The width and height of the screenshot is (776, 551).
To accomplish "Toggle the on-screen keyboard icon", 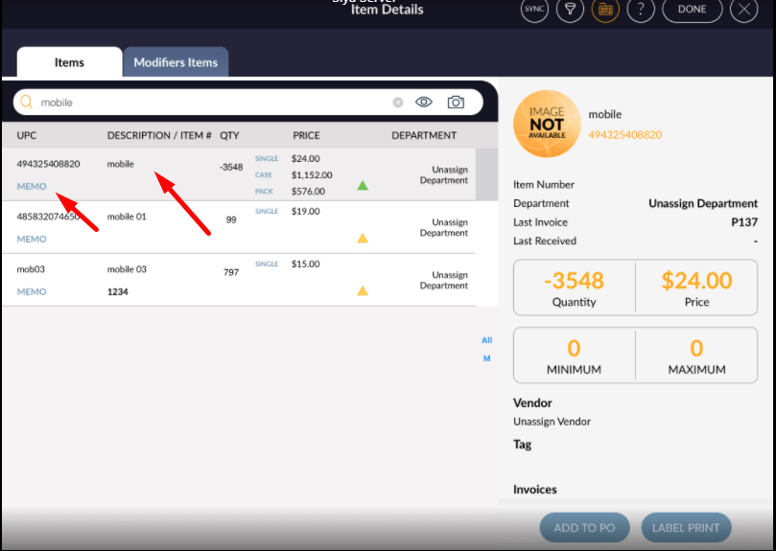I will coord(605,10).
